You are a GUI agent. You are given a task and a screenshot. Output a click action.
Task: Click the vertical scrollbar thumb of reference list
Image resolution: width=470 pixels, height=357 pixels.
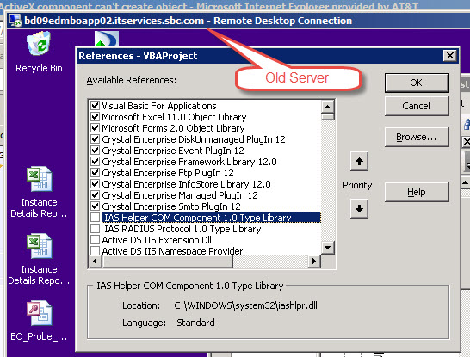click(x=328, y=116)
